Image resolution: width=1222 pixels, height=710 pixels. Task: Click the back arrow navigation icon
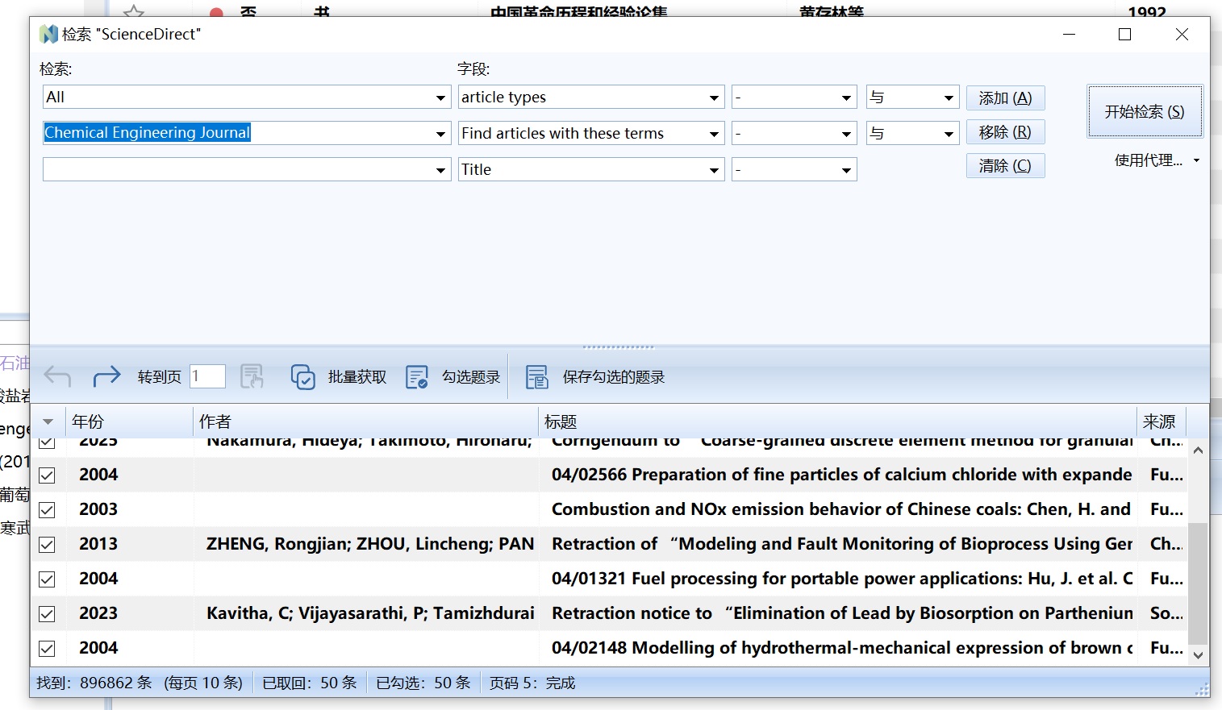coord(58,376)
